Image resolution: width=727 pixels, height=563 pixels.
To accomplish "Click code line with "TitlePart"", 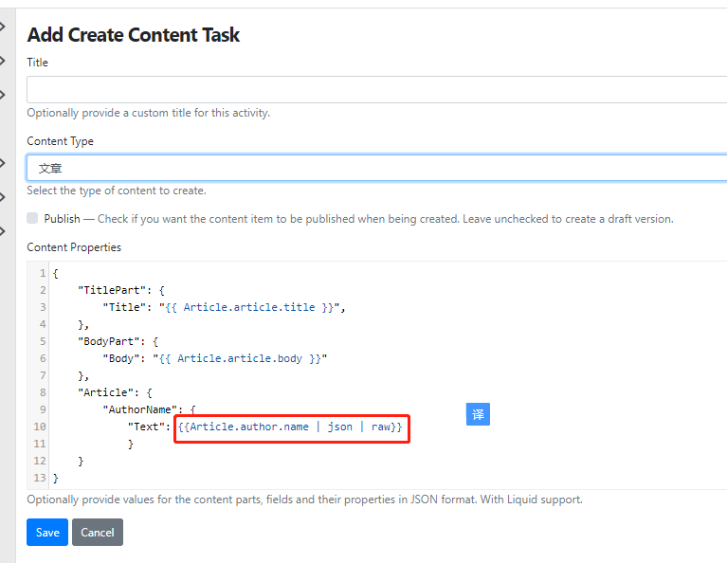I will coord(121,290).
